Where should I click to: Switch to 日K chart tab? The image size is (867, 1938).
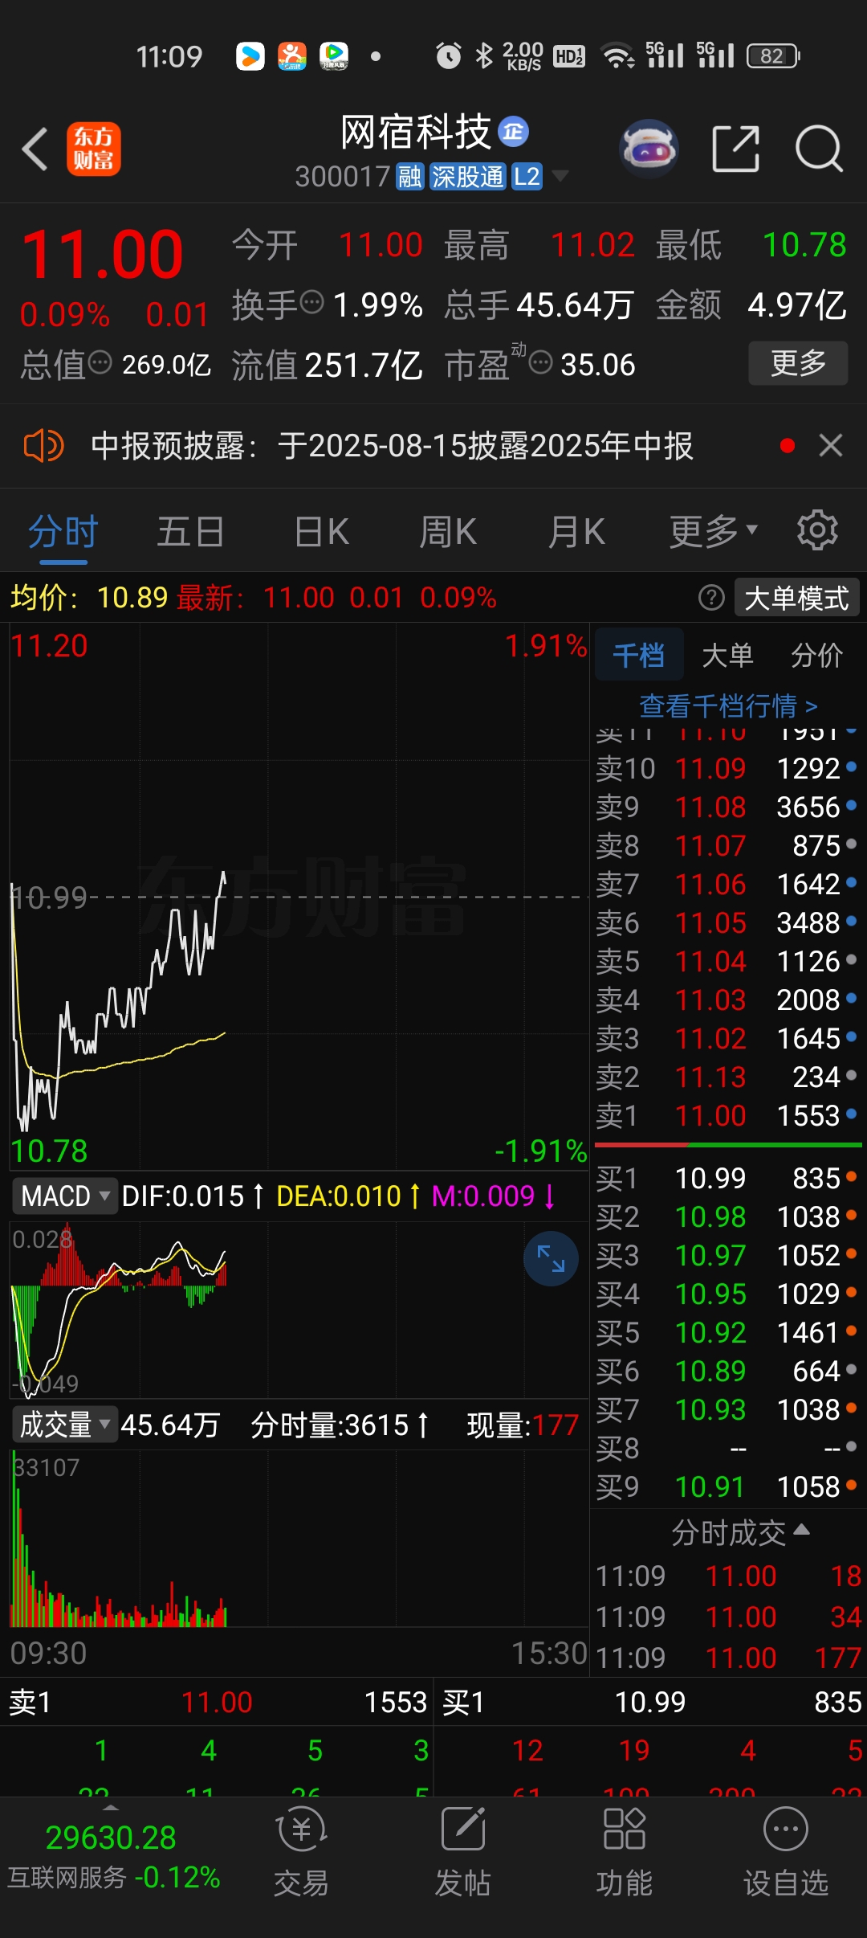click(321, 531)
